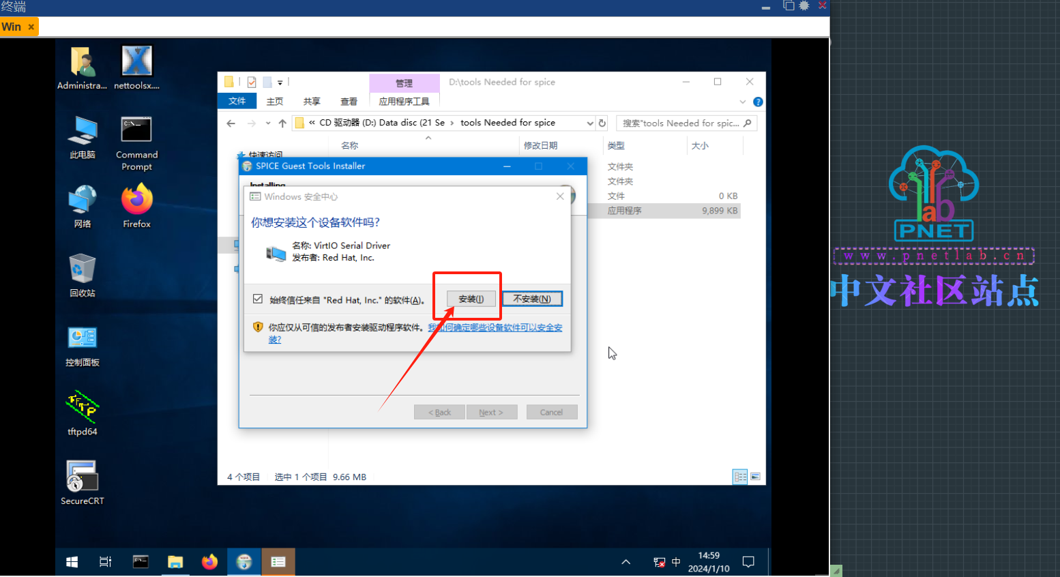Launch the SecureCRT desktop icon
1060x577 pixels.
82,483
